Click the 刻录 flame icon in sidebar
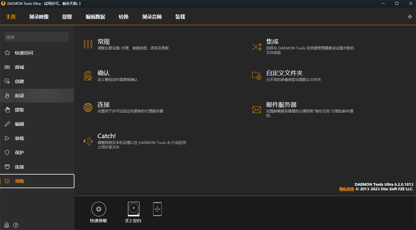 pos(7,96)
